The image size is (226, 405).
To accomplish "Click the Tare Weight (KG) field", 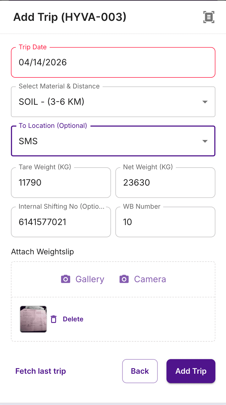I will [x=61, y=183].
